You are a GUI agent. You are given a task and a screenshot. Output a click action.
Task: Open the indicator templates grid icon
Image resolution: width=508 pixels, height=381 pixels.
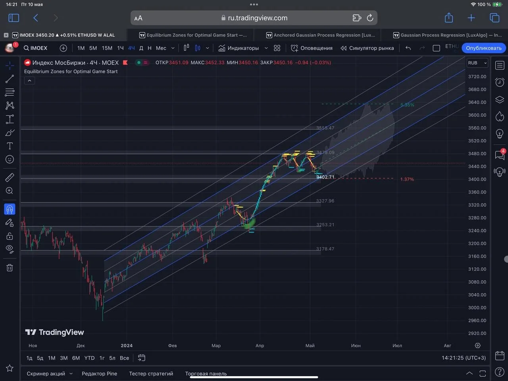point(277,48)
